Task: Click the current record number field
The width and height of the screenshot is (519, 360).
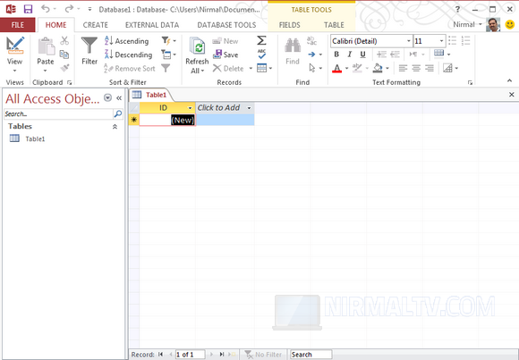Action: [190, 355]
